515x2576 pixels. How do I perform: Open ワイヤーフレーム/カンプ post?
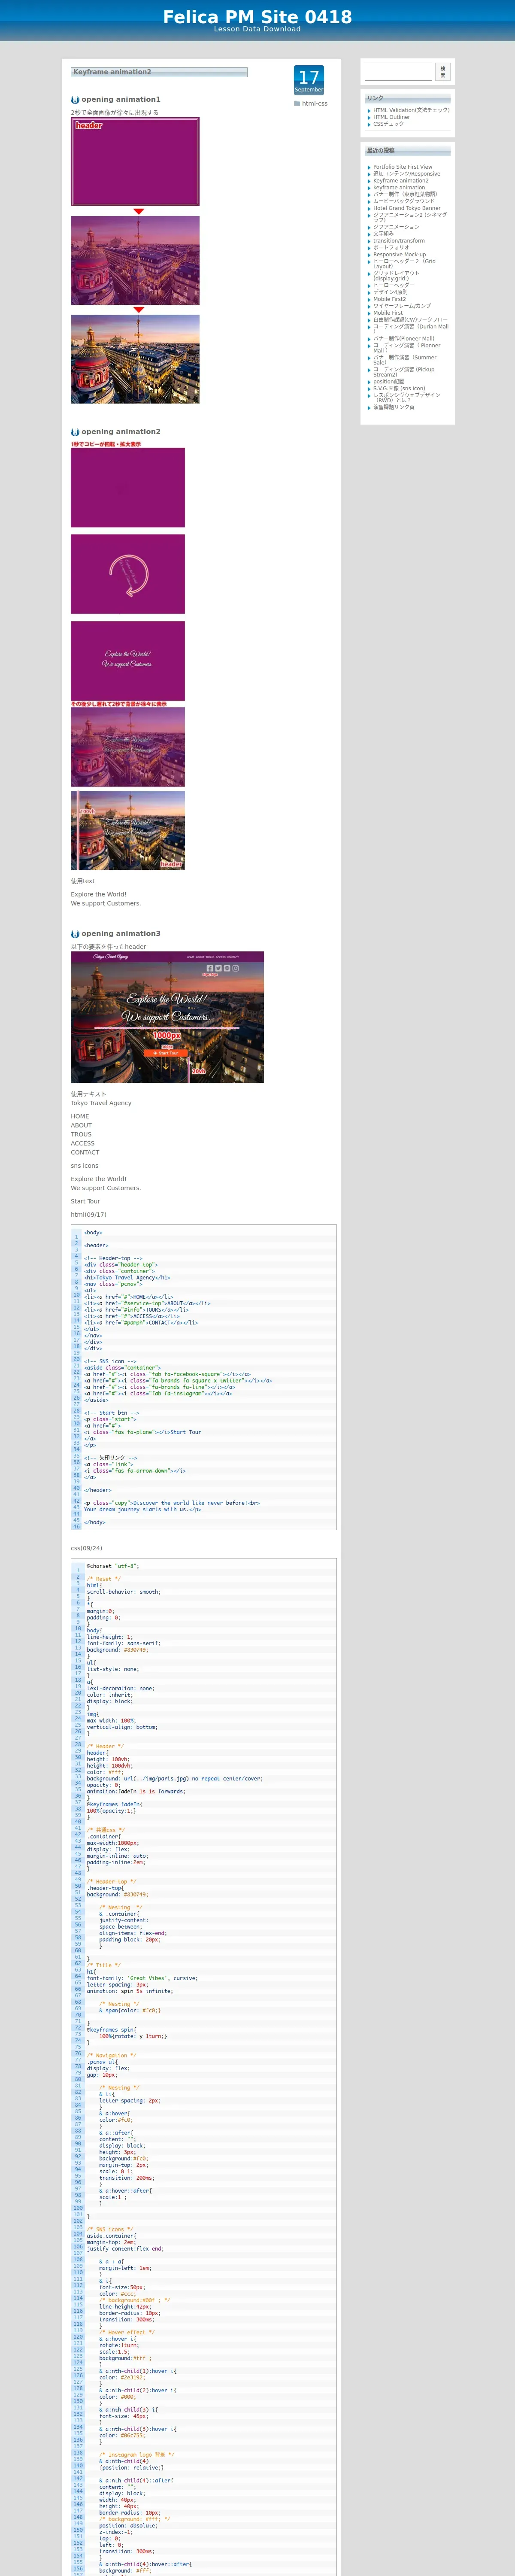pos(402,306)
